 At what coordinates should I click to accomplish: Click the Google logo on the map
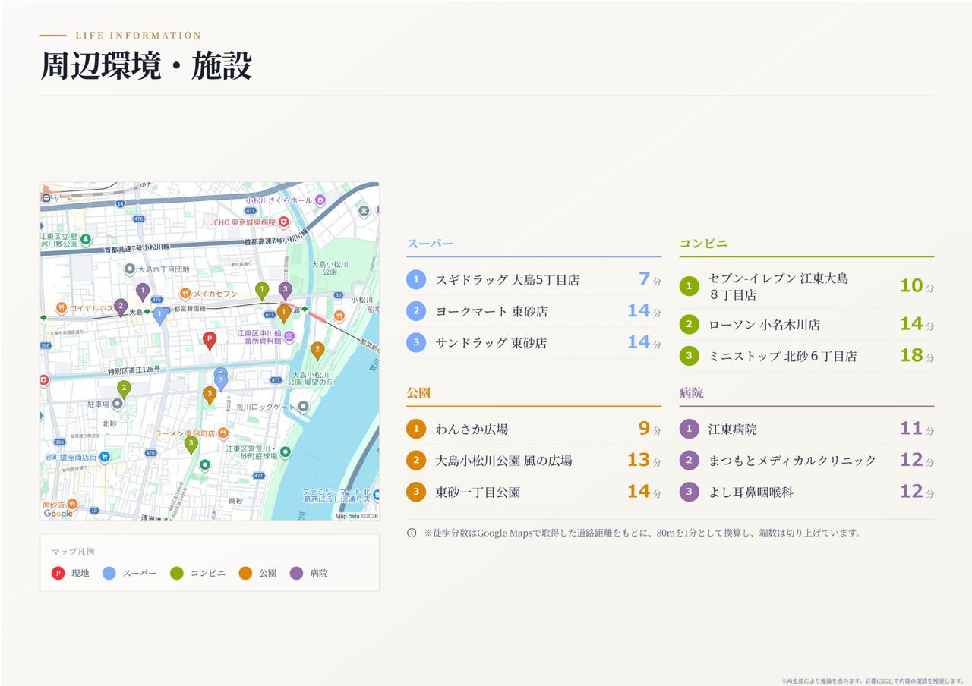(58, 514)
